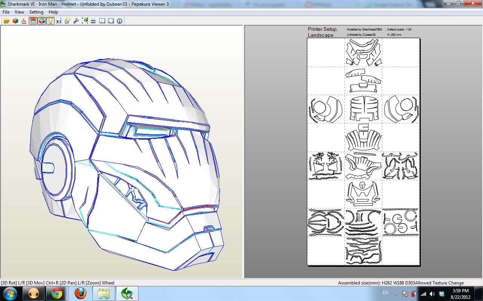Screen dimensions: 483x301
Task: Toggle the edge ID '123' button
Action: 33,21
